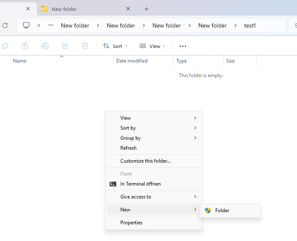Choose Customize this folder... menu entry
Screen dimensions: 297x241
click(154, 161)
